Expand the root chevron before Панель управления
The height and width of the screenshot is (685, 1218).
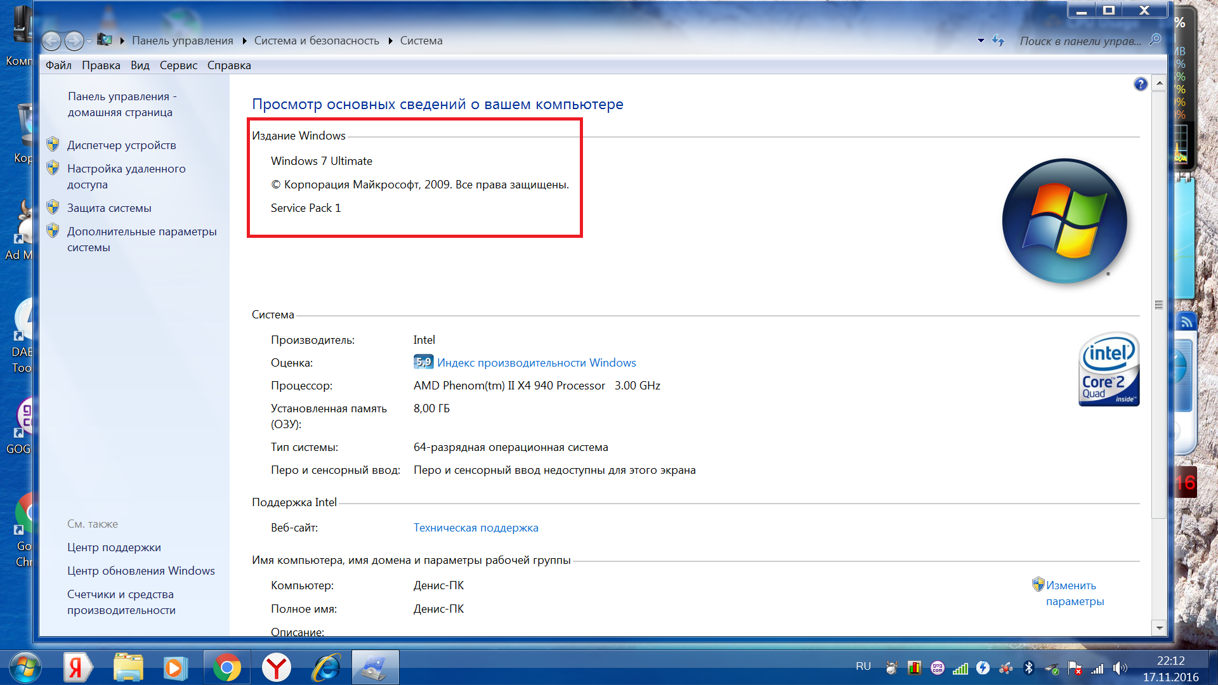click(122, 41)
